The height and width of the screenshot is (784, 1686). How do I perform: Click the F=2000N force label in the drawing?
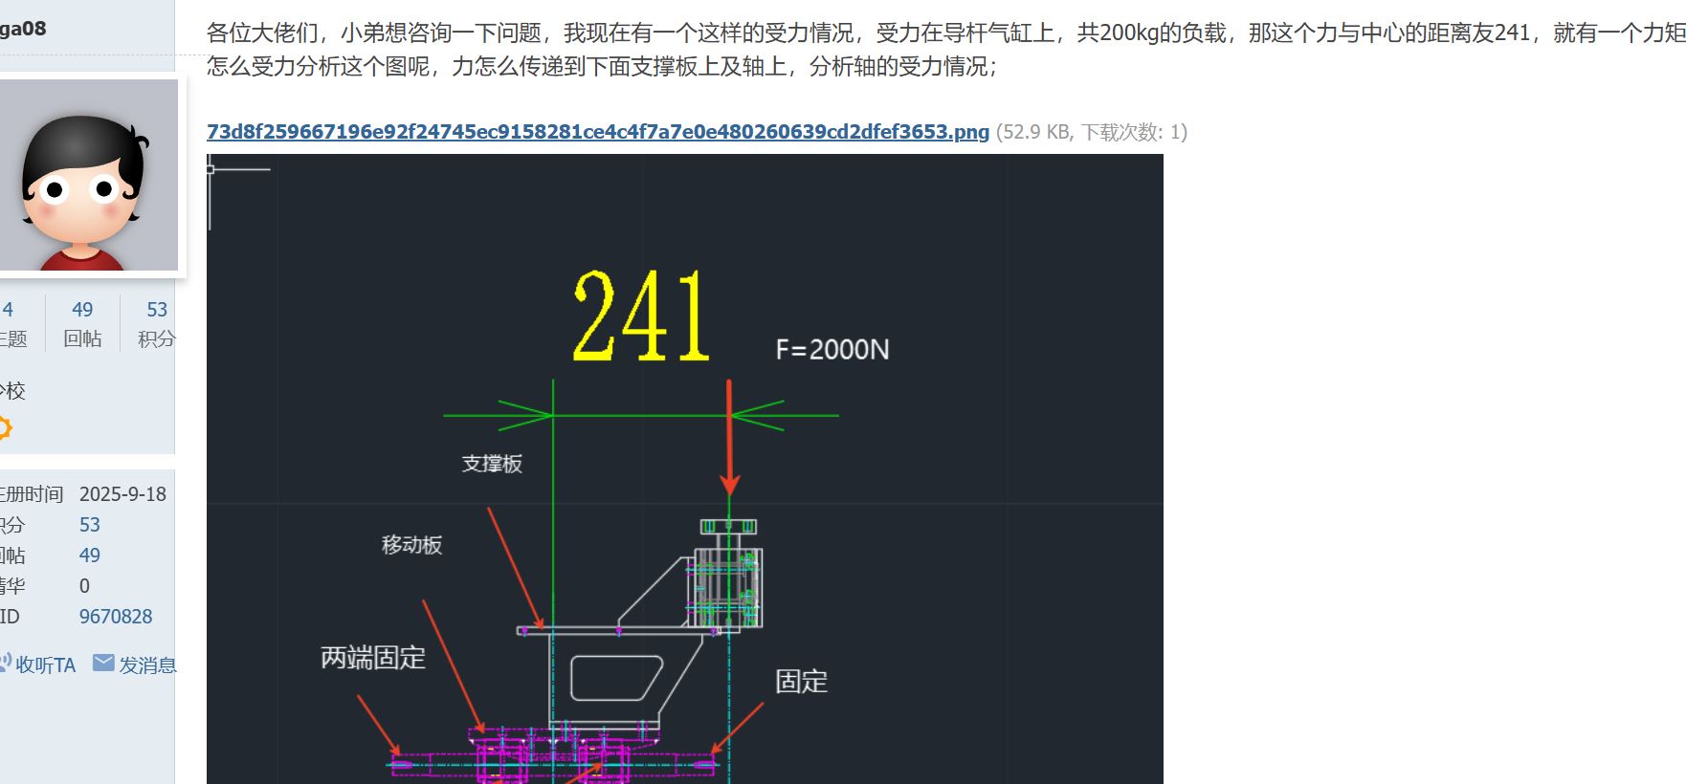[x=832, y=350]
